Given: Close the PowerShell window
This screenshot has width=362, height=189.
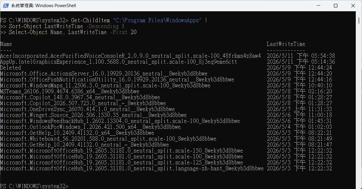Looking at the screenshot, I should pos(353,6).
